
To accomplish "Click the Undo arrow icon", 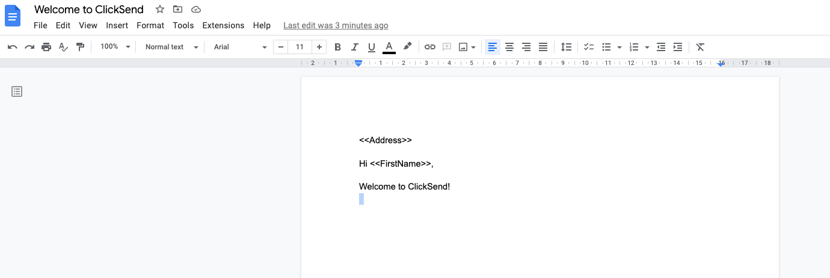I will (13, 47).
